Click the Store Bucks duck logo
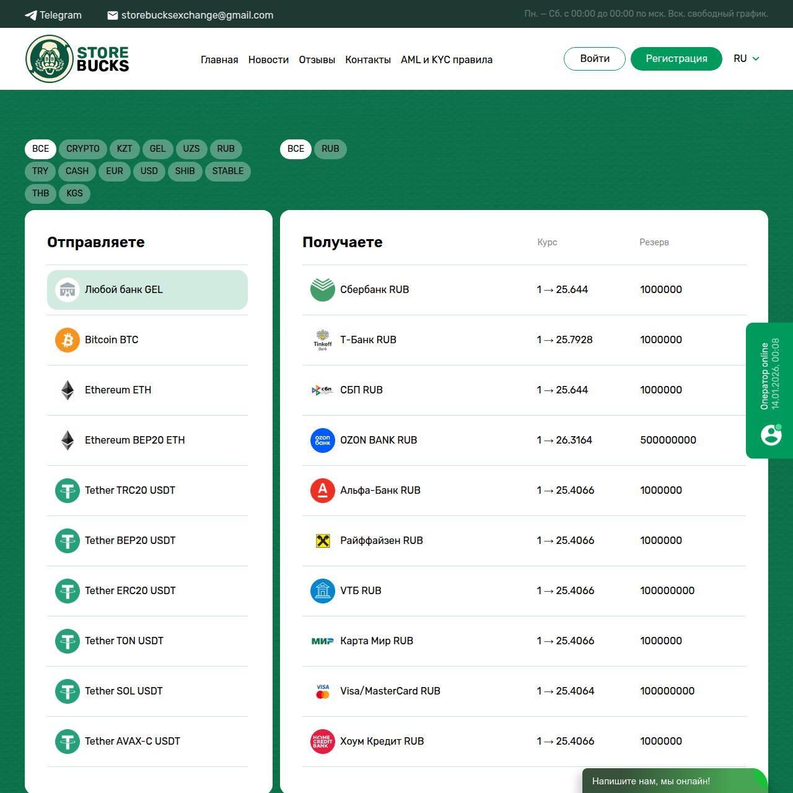The width and height of the screenshot is (793, 793). tap(50, 59)
